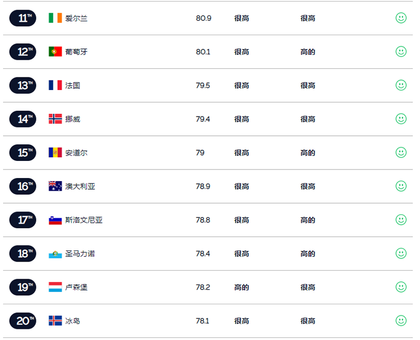Viewport: 420px width, 340px height.
Task: Click the Ireland flag icon
Action: pos(55,18)
